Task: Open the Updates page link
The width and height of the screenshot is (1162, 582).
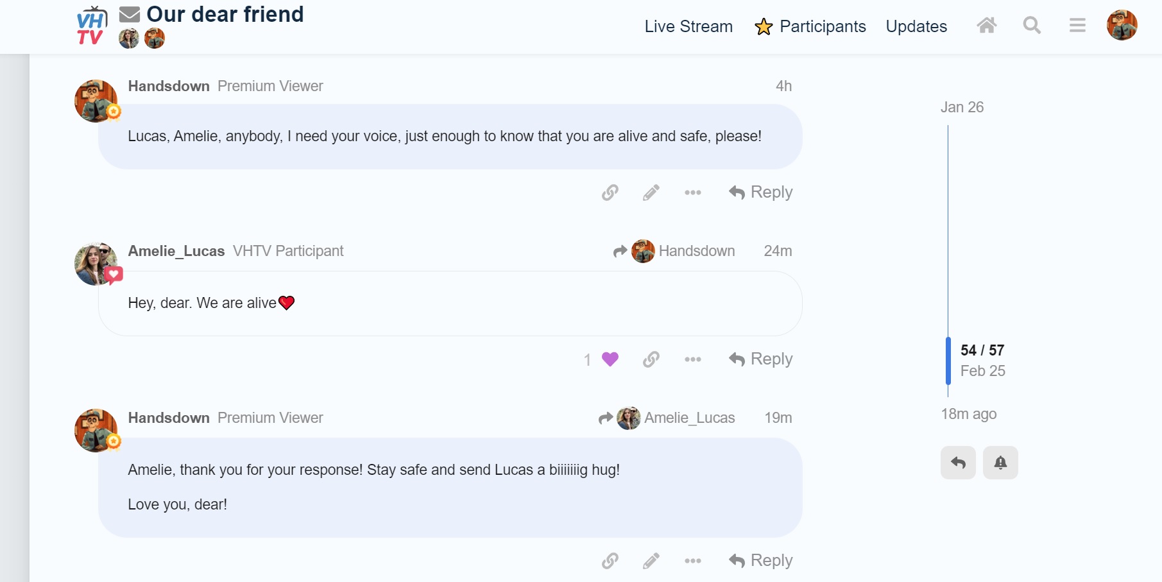Action: click(916, 26)
